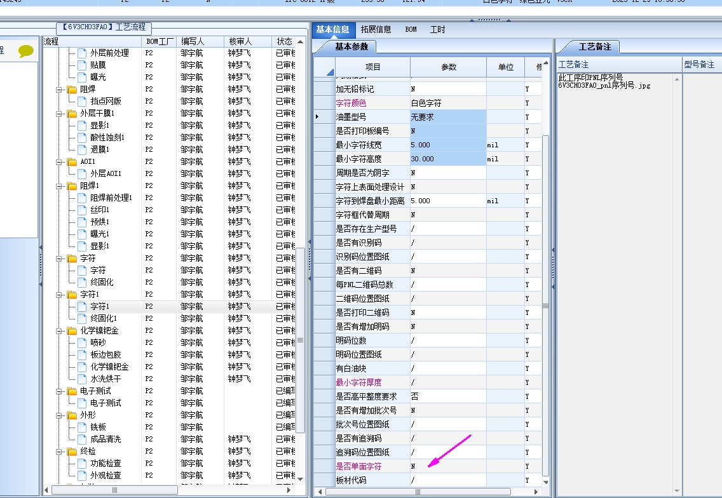The height and width of the screenshot is (498, 722).
Task: Click the 字符颜色 value 白色字符
Action: (448, 103)
